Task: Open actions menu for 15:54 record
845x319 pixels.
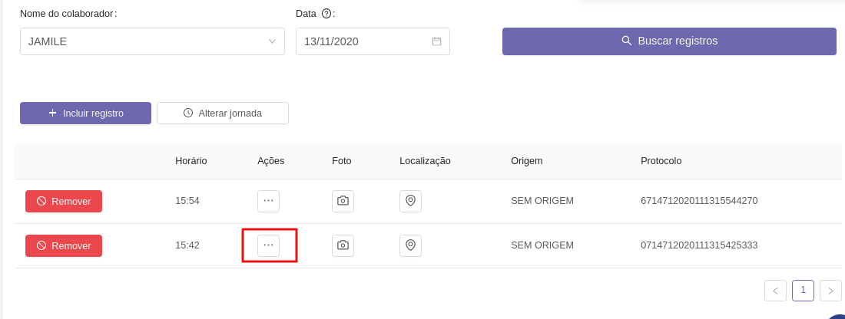Action: pos(268,201)
